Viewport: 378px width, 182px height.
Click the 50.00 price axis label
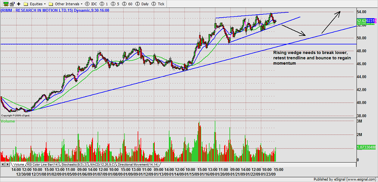pyautogui.click(x=361, y=38)
